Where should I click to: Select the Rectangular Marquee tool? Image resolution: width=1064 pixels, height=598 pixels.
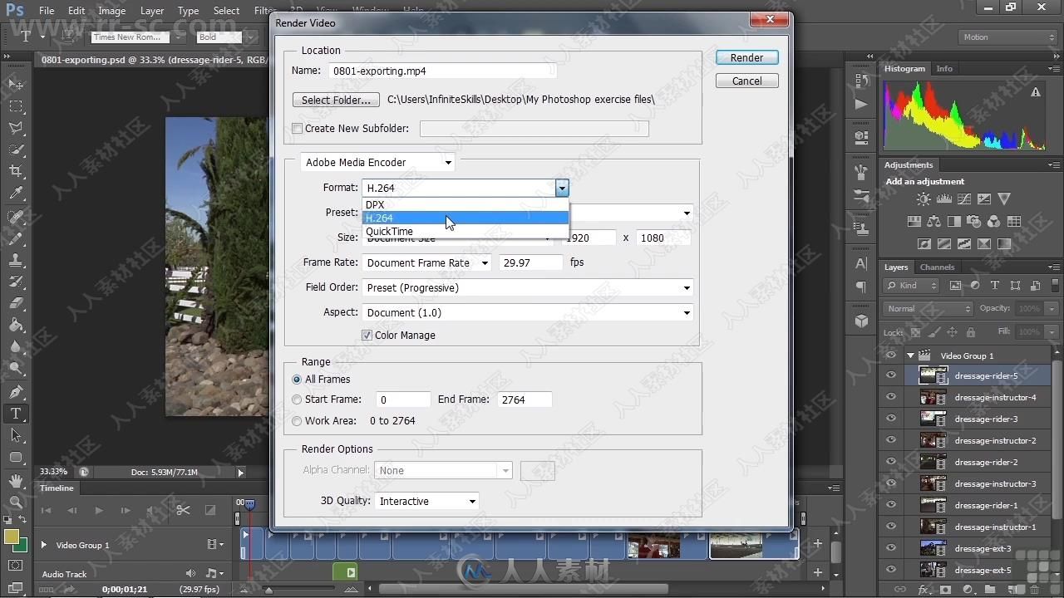click(16, 106)
